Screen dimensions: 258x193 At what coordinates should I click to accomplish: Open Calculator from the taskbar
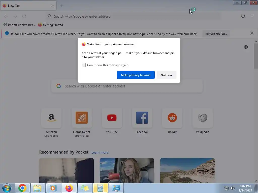[100, 188]
